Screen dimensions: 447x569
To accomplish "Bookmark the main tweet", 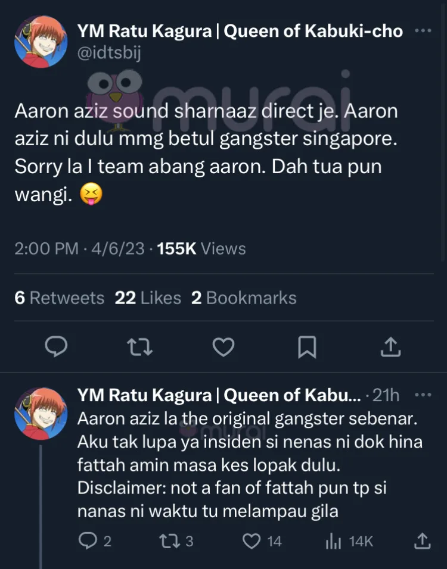I will coord(307,346).
